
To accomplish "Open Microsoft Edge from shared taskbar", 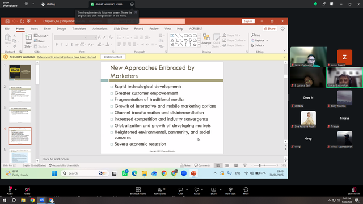I will tap(134, 173).
